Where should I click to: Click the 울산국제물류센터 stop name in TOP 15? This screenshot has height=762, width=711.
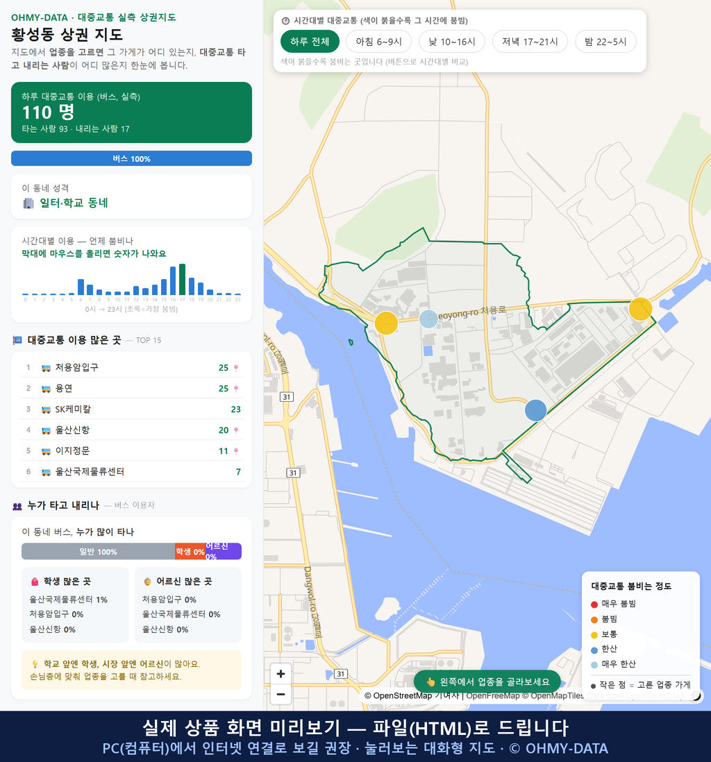pyautogui.click(x=90, y=472)
